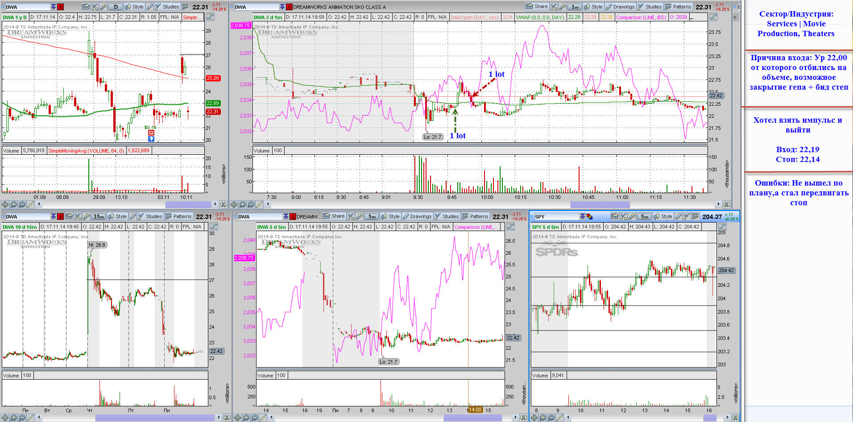This screenshot has height=422, width=853.
Task: Click chart mode icon on DWA 15m chart
Action: pos(214,227)
